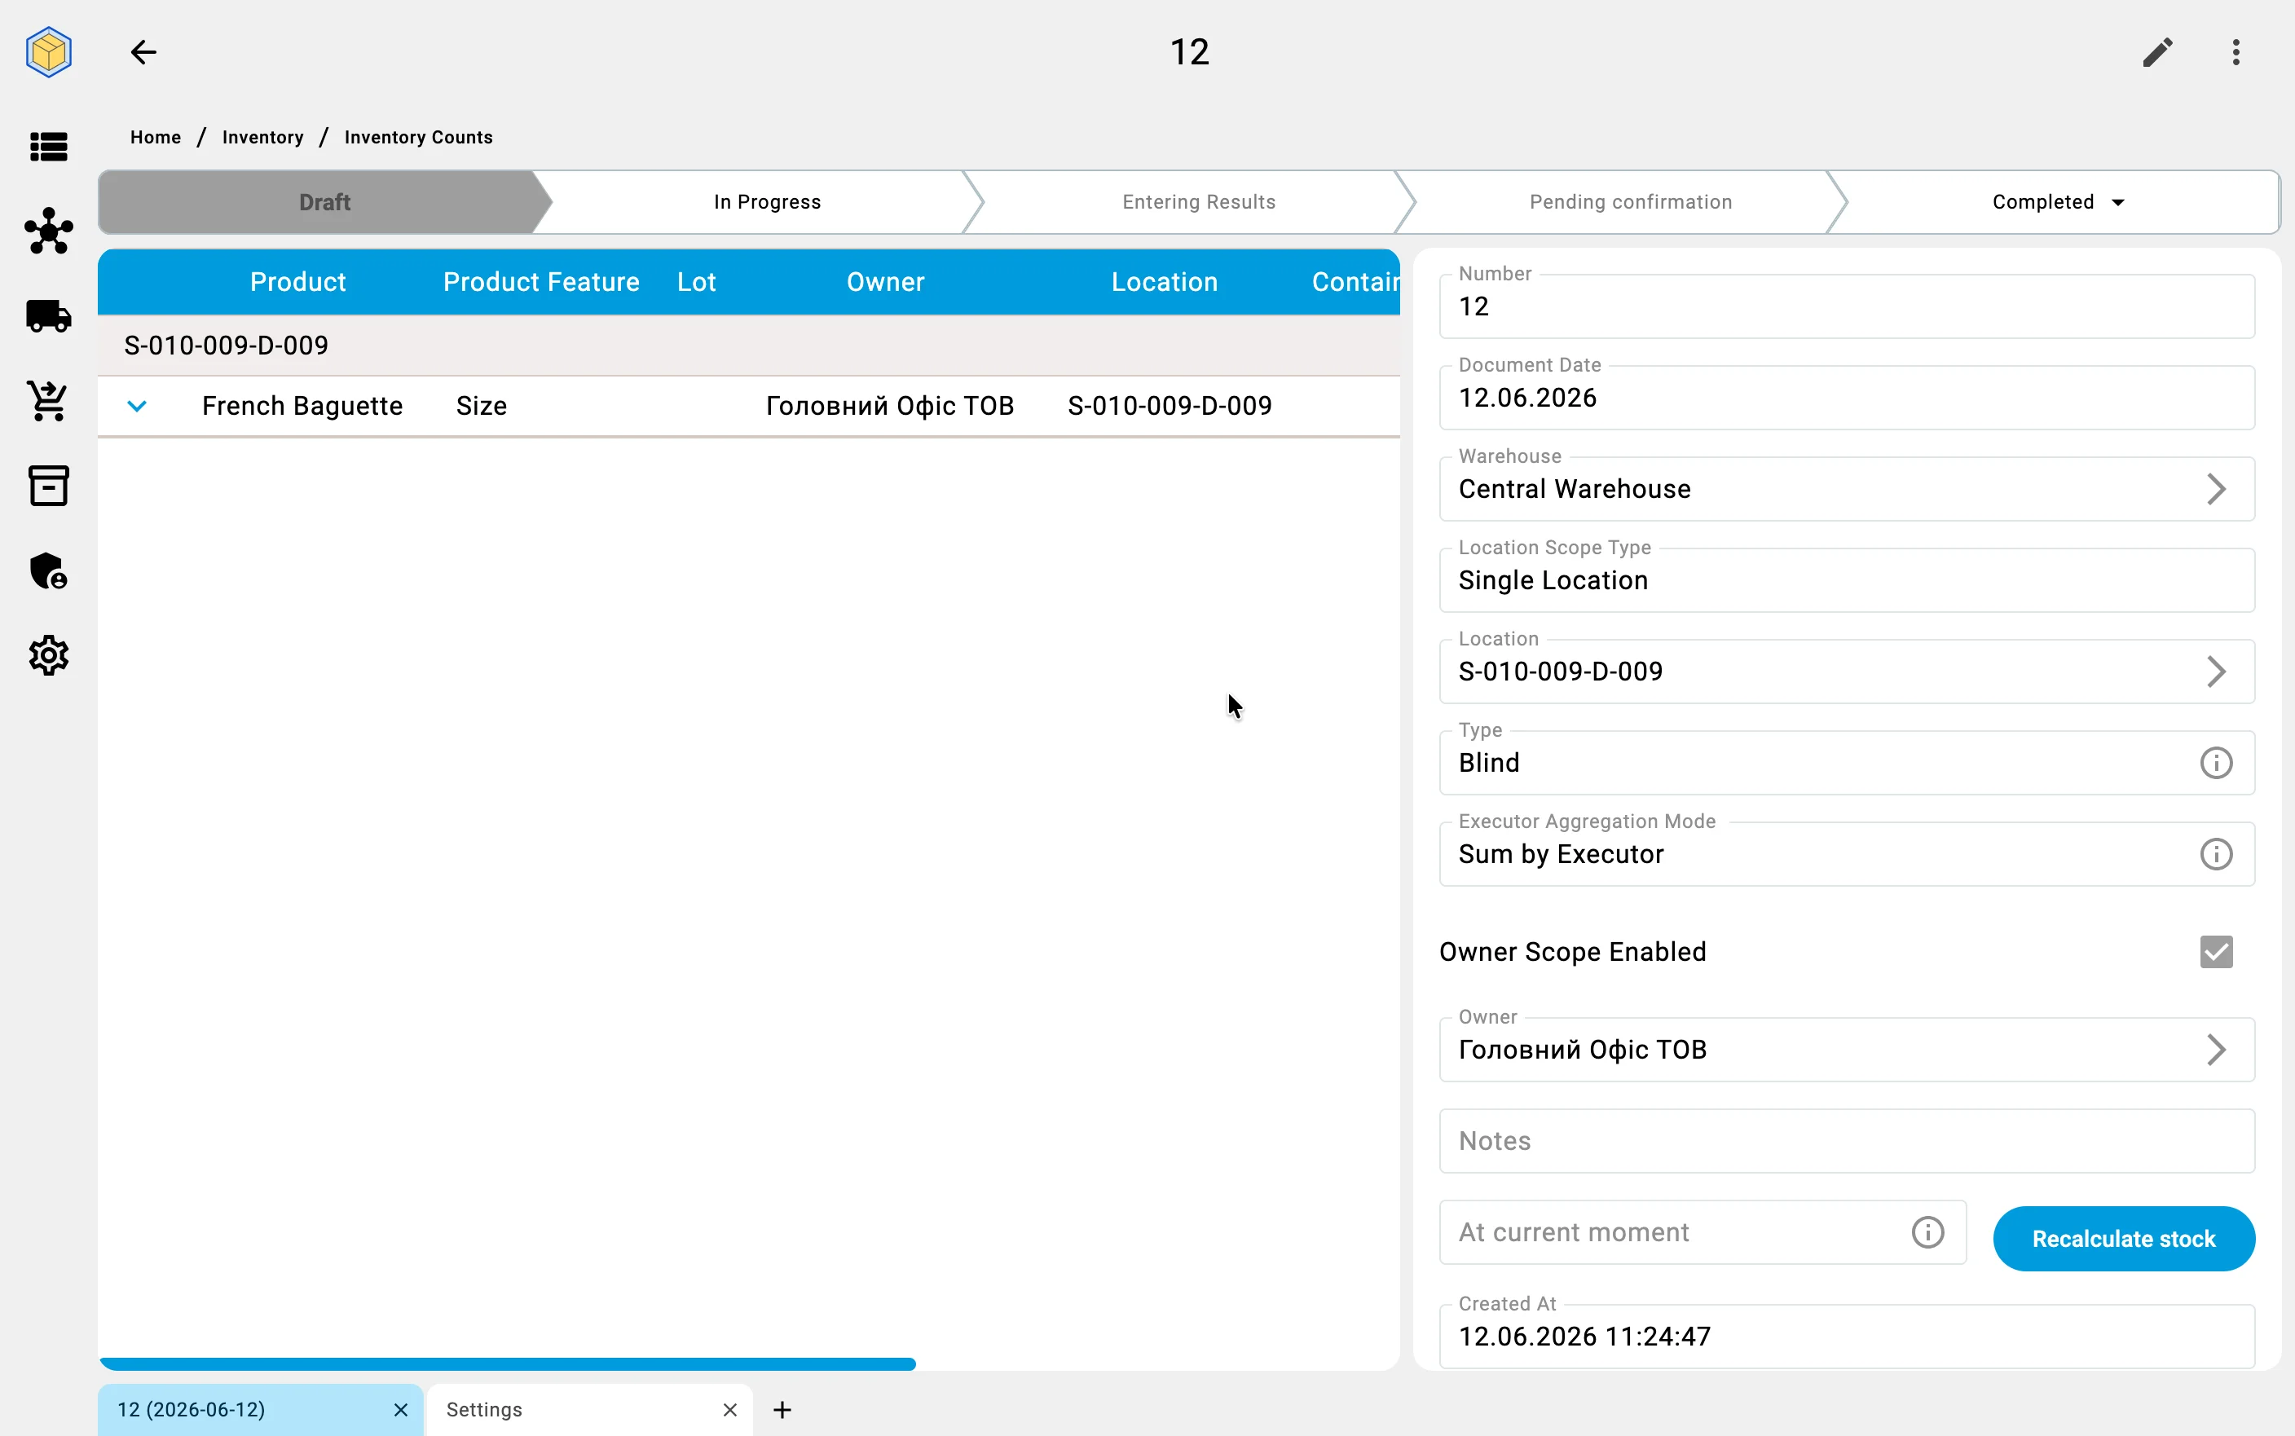
Task: Click the S-010-009-D-009 group row
Action: pyautogui.click(x=748, y=346)
